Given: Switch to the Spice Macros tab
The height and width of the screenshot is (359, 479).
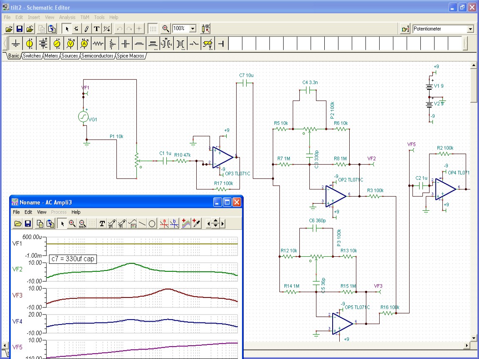Looking at the screenshot, I should pyautogui.click(x=131, y=56).
